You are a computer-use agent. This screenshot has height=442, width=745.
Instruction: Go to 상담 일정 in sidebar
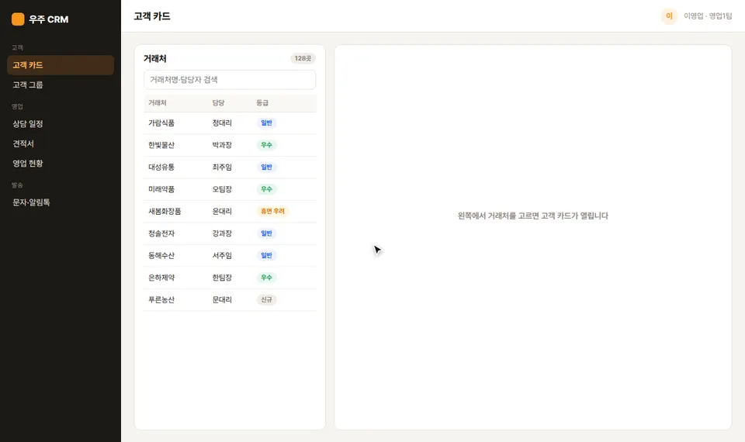point(61,124)
